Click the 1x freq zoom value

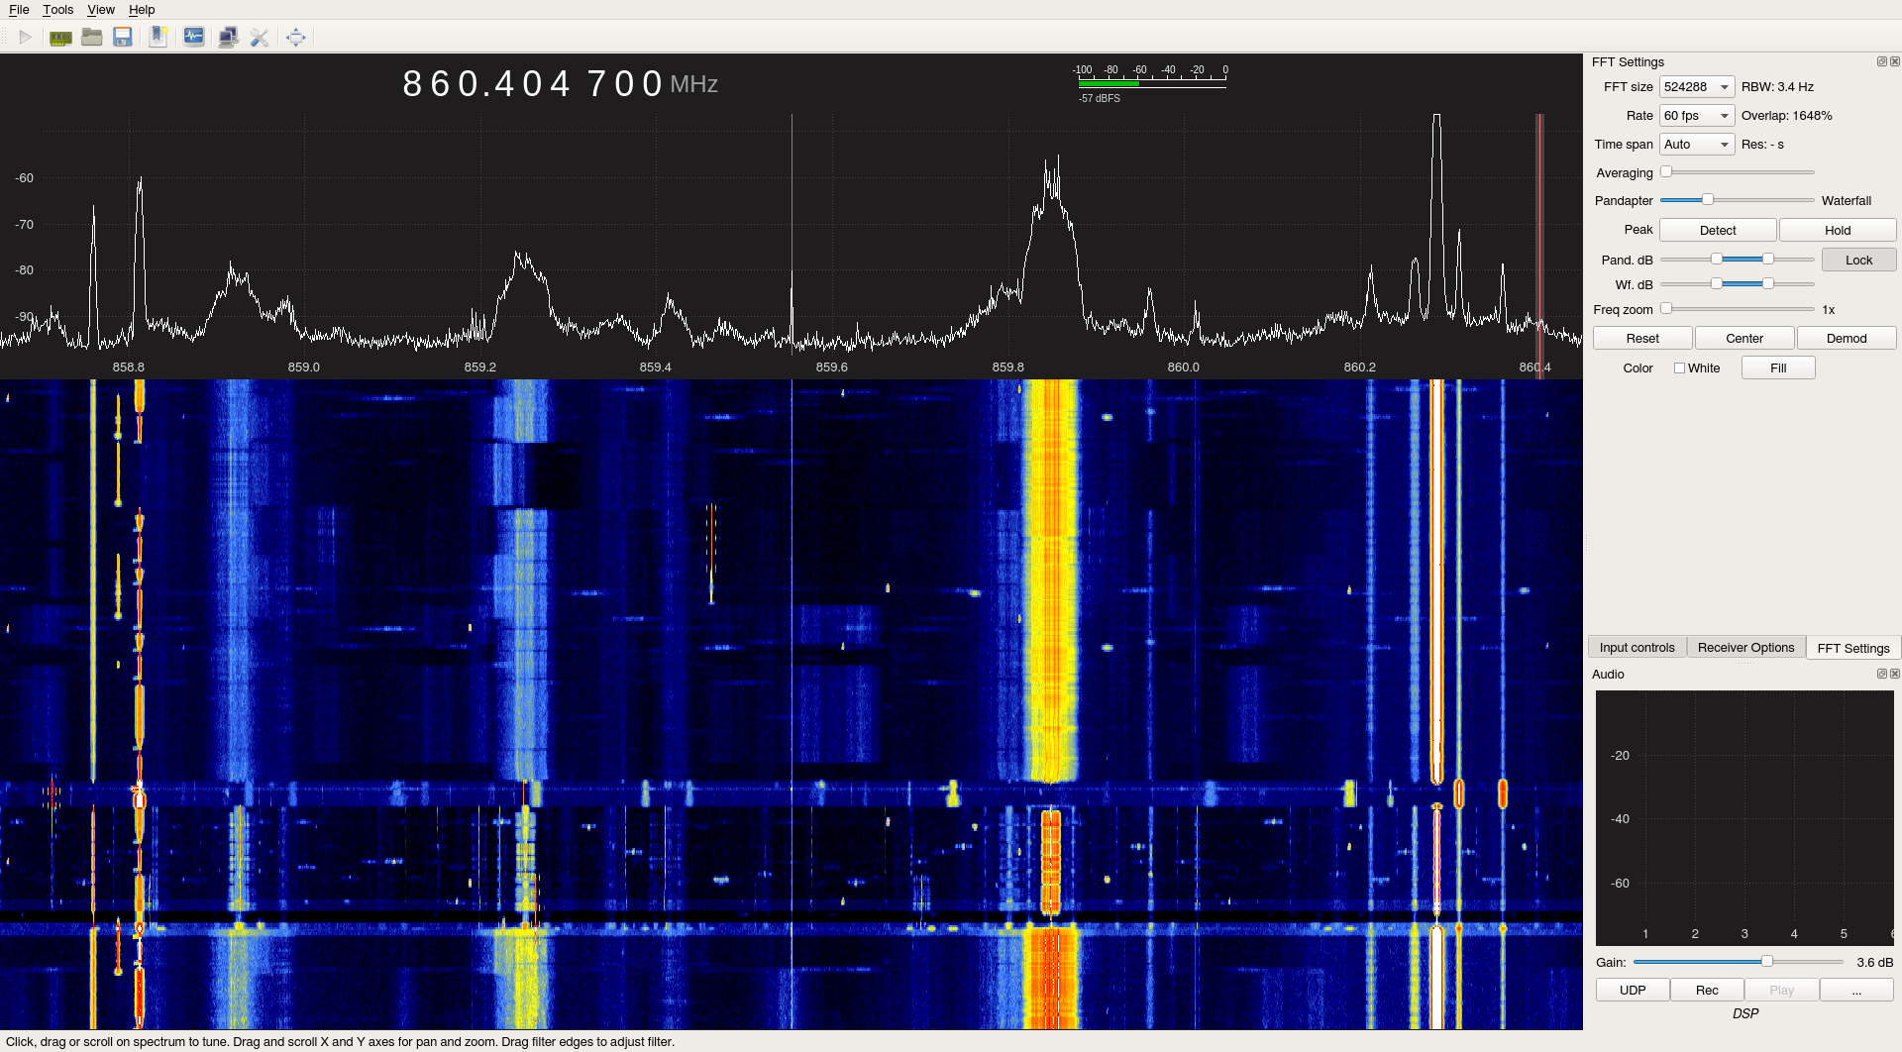pos(1829,310)
